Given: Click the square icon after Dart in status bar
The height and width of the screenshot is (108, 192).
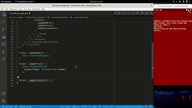Looking at the screenshot, I should pos(100,106).
